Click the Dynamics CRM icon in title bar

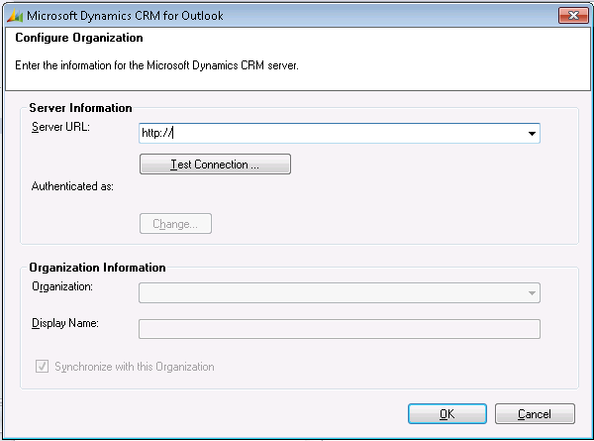(x=14, y=16)
